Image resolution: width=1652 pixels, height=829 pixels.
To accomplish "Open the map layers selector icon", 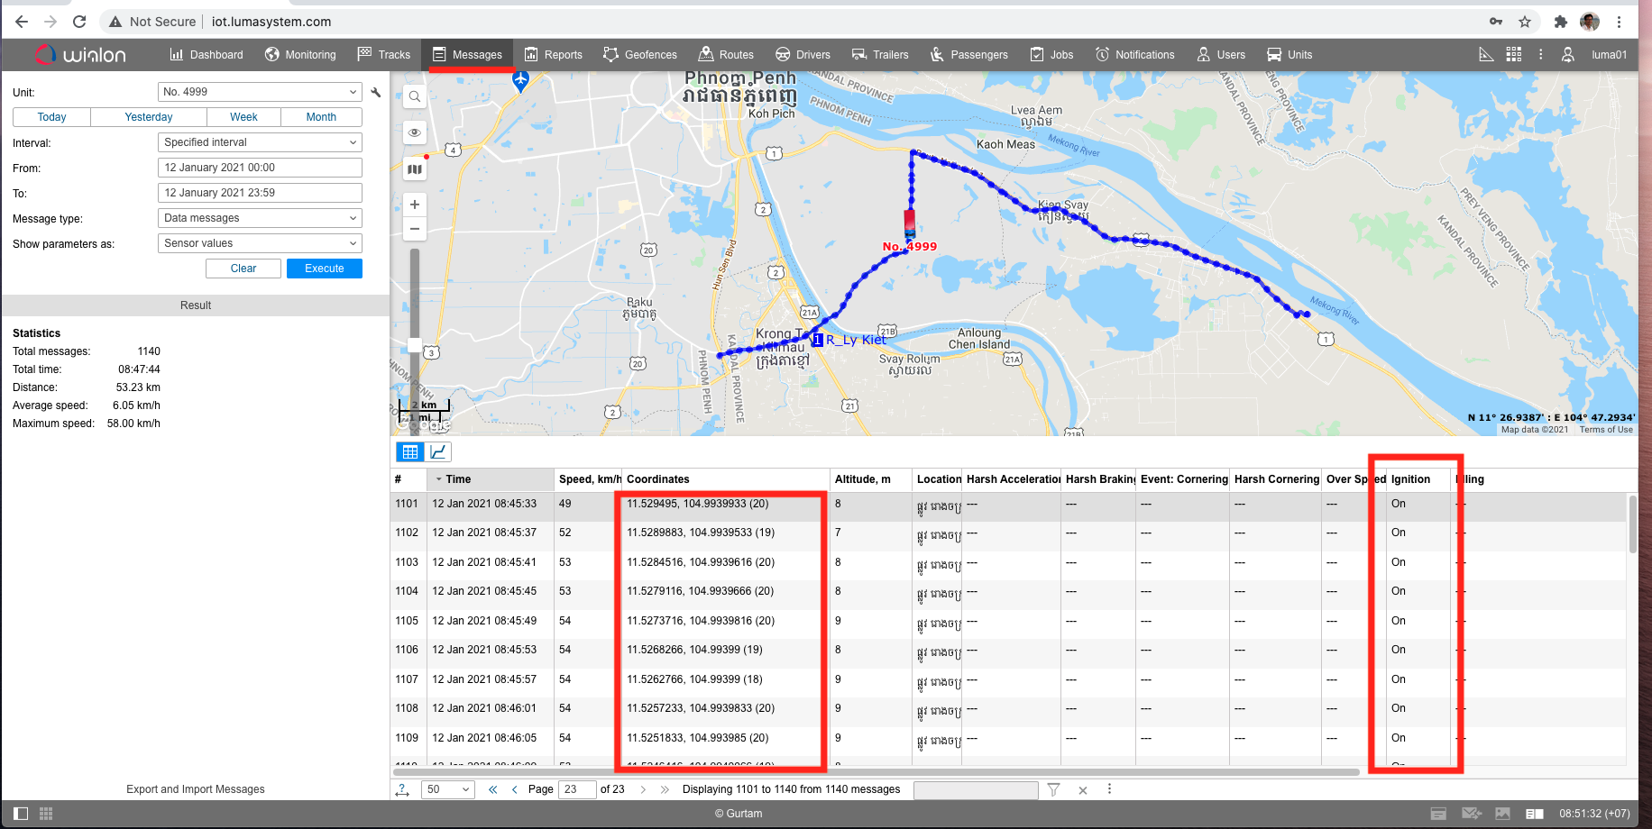I will point(415,169).
